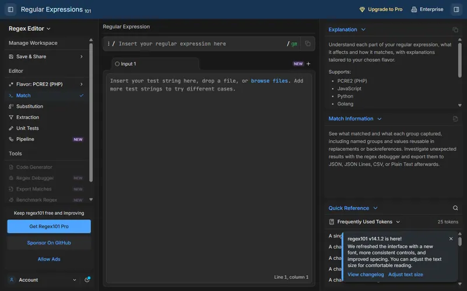The image size is (467, 291).
Task: Copy the Explanation panel contents icon
Action: 455,30
